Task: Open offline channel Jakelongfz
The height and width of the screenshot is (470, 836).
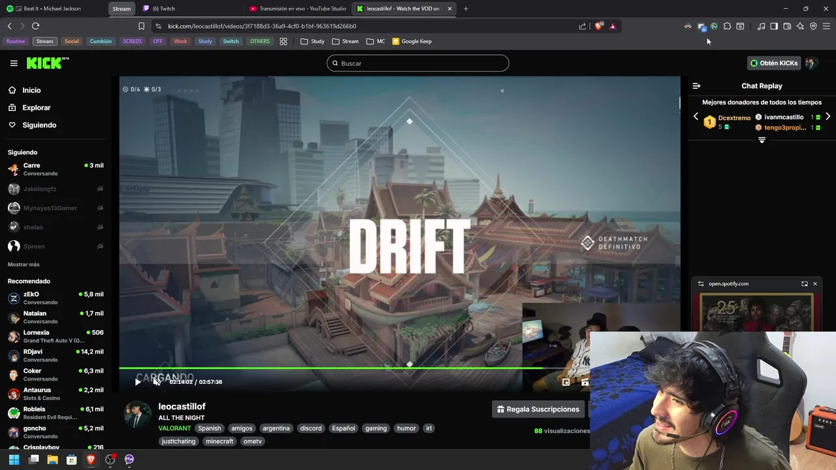Action: [x=56, y=189]
